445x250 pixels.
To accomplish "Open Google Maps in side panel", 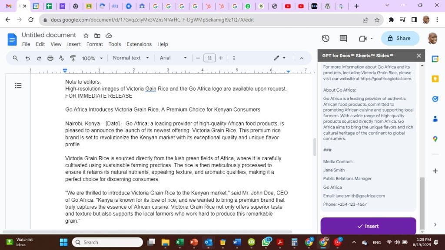I will (435, 139).
